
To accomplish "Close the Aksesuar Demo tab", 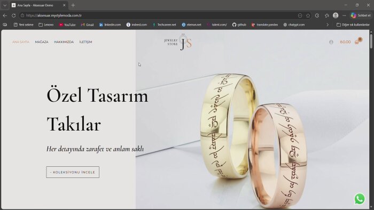I will point(64,5).
